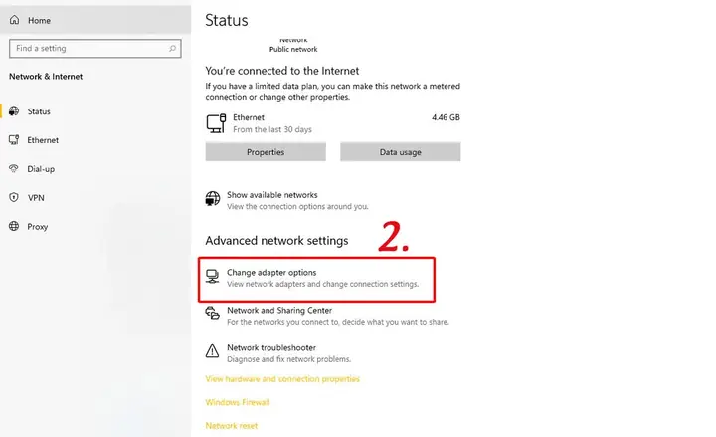Click the magnifier icon in search box
Image resolution: width=716 pixels, height=437 pixels.
tap(172, 48)
